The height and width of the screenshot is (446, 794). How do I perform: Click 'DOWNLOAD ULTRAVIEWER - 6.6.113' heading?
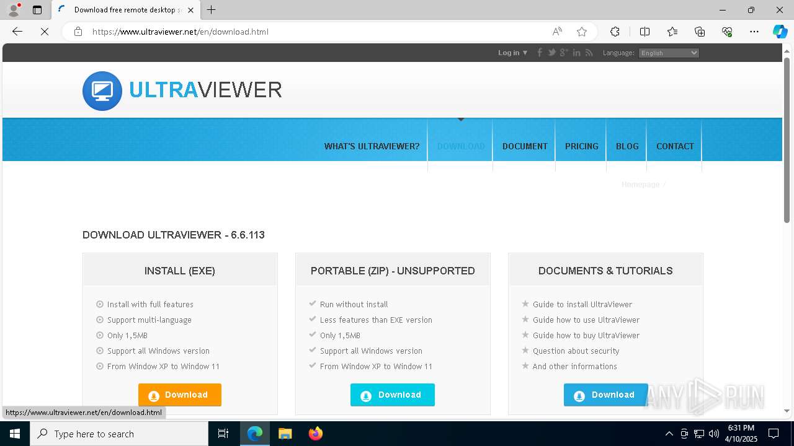point(174,235)
